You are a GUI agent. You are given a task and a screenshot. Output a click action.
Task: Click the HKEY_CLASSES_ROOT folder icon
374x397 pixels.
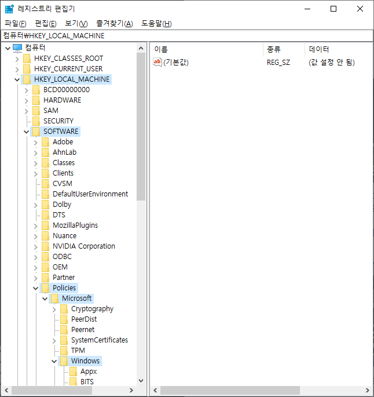pos(27,59)
